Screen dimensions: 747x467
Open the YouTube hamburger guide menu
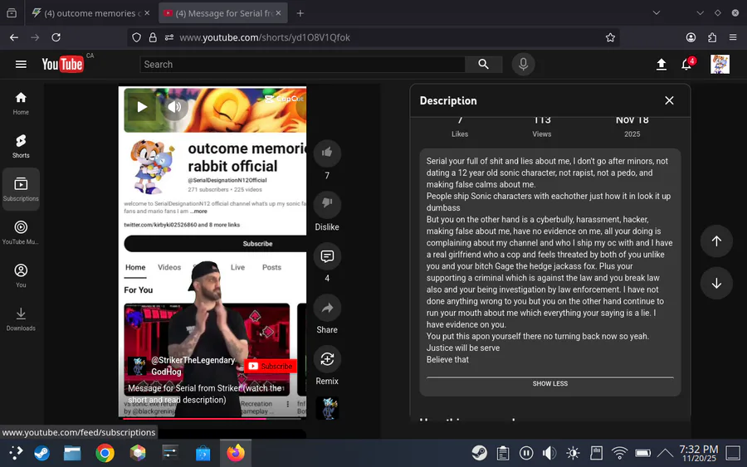pos(21,64)
